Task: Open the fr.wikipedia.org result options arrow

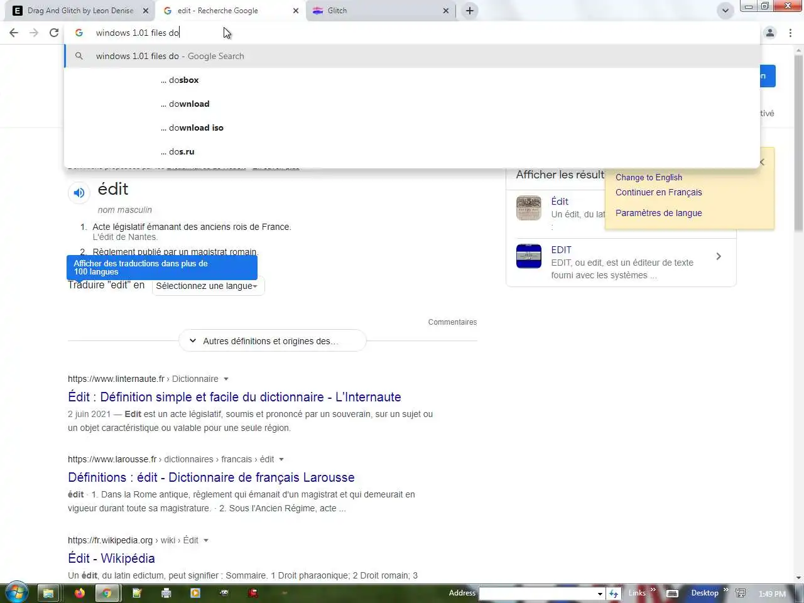Action: (206, 540)
